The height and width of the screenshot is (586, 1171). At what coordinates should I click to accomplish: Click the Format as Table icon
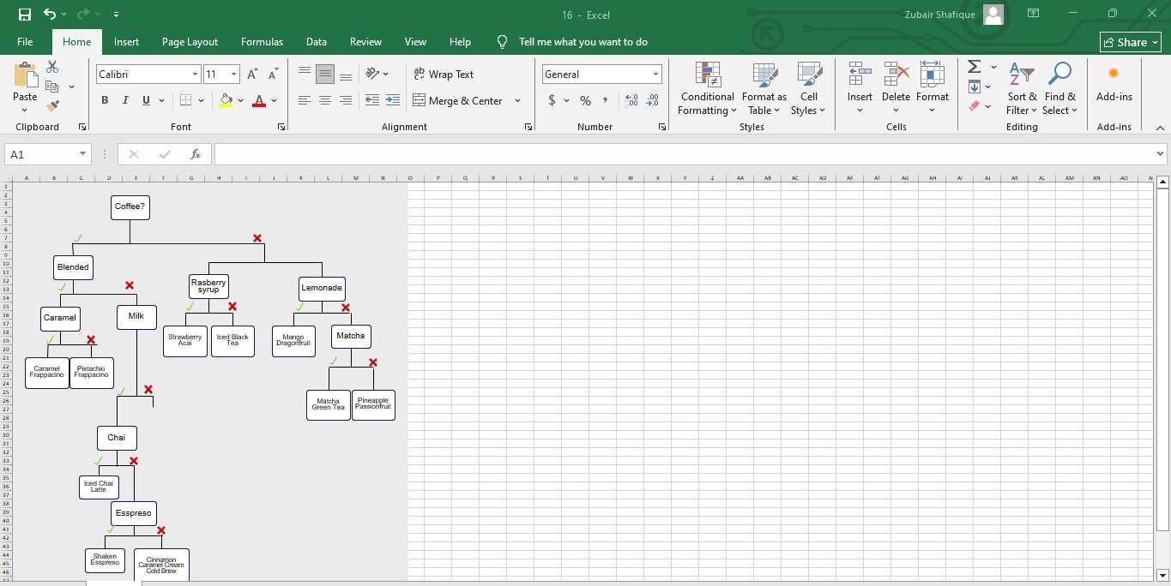click(763, 89)
